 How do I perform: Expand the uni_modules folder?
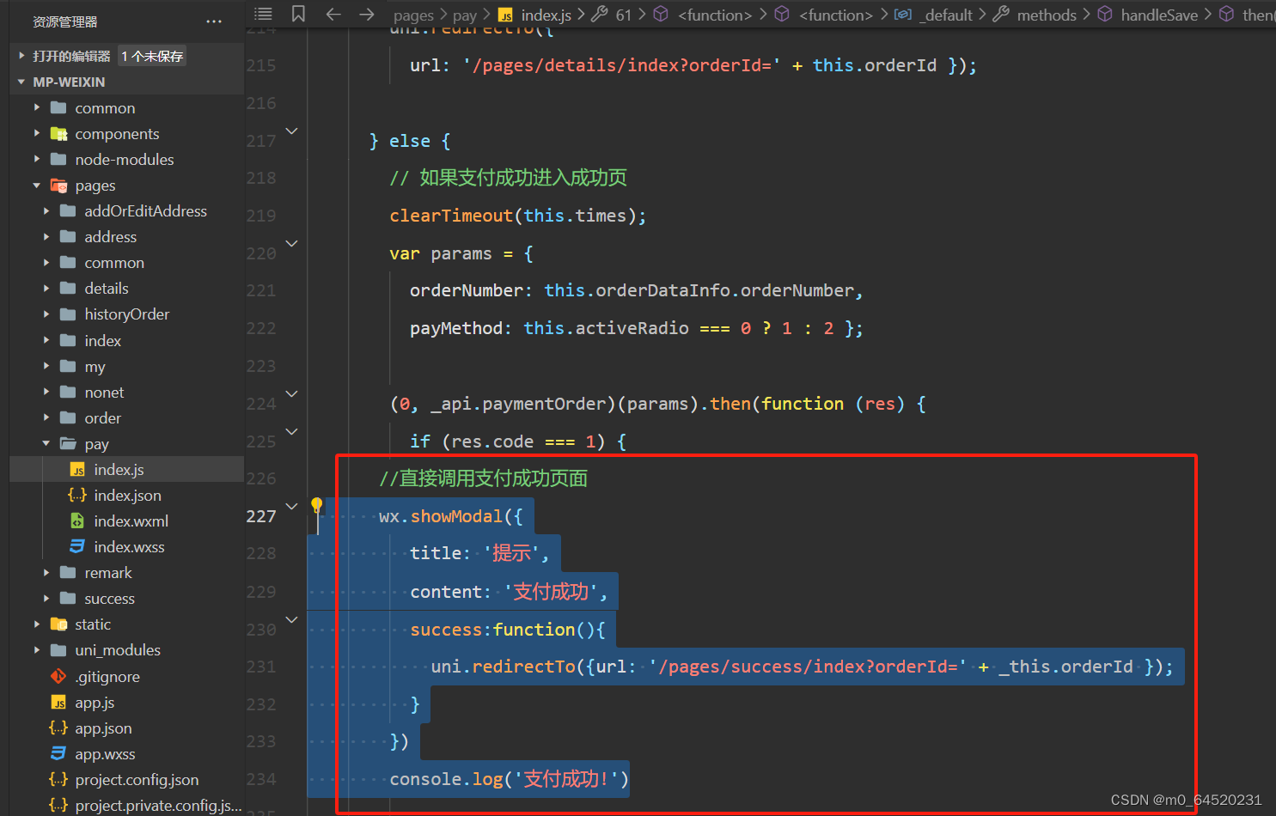pos(37,650)
